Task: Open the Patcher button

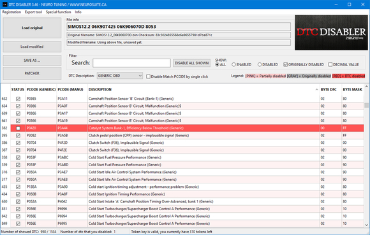Action: tap(32, 73)
